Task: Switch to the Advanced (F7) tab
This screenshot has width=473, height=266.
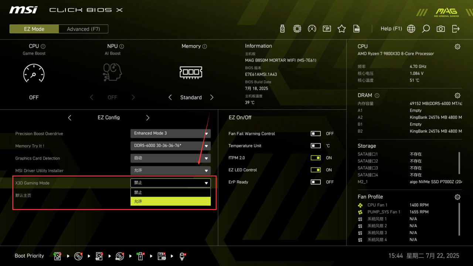Action: tap(84, 29)
